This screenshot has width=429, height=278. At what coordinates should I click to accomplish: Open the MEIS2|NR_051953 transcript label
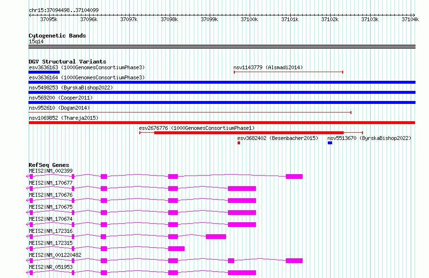point(51,267)
